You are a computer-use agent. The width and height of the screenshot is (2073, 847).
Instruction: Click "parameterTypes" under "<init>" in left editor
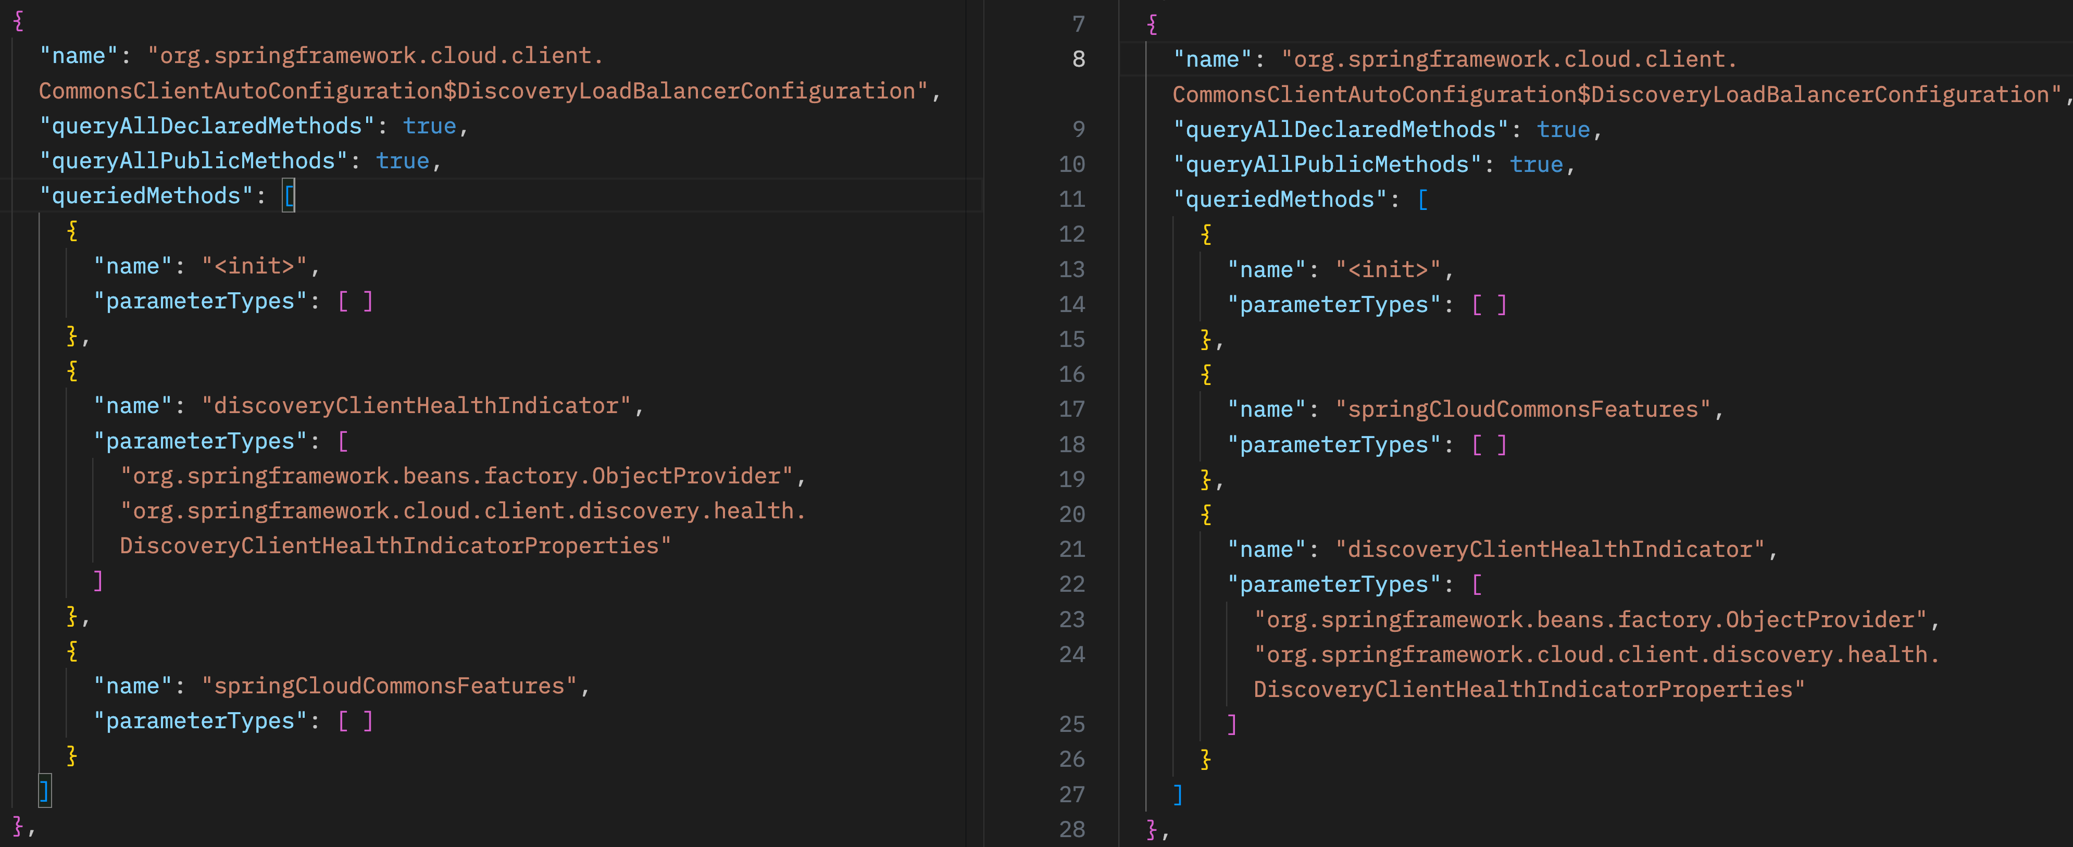point(201,301)
